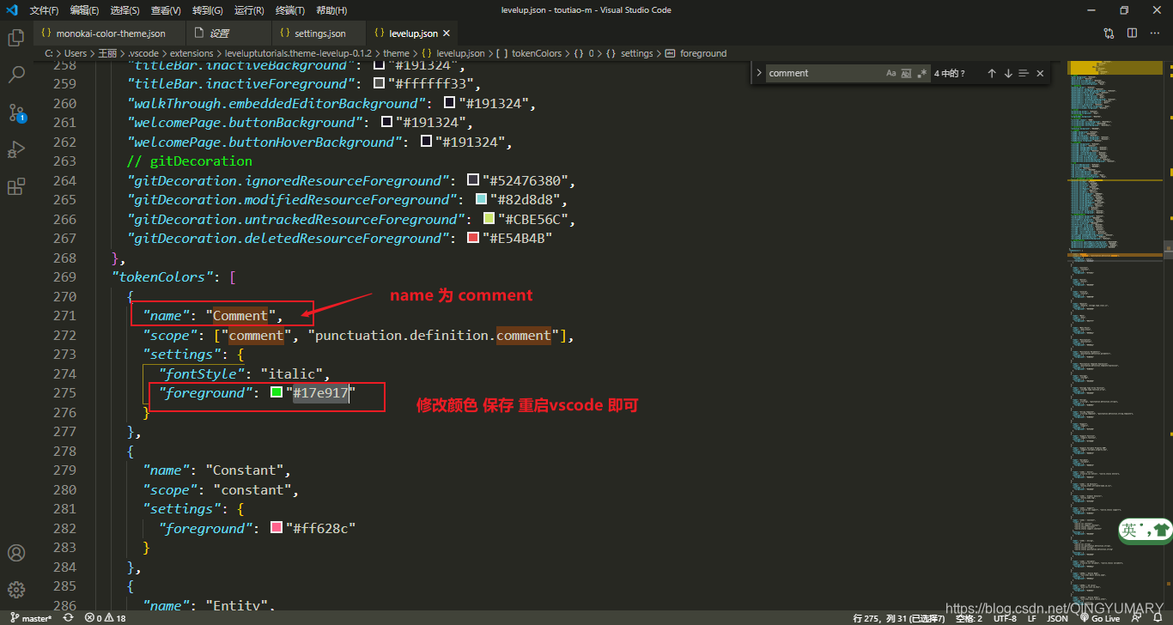Image resolution: width=1173 pixels, height=625 pixels.
Task: Open the Extensions view
Action: 16,186
